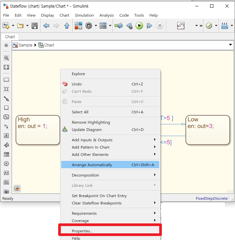The image size is (235, 240).
Task: Select the MATLAB Function palette tool
Action: coord(6,145)
